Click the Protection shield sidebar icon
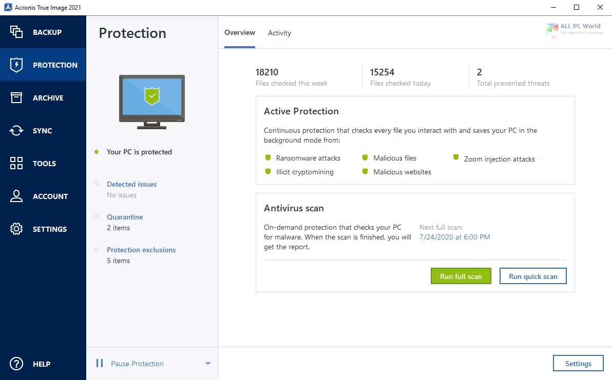The image size is (612, 380). (16, 65)
